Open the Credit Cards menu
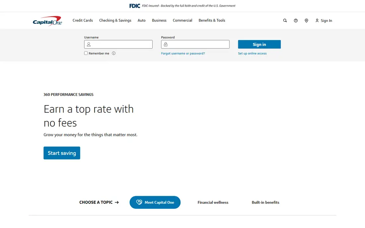The image size is (365, 228). [83, 21]
